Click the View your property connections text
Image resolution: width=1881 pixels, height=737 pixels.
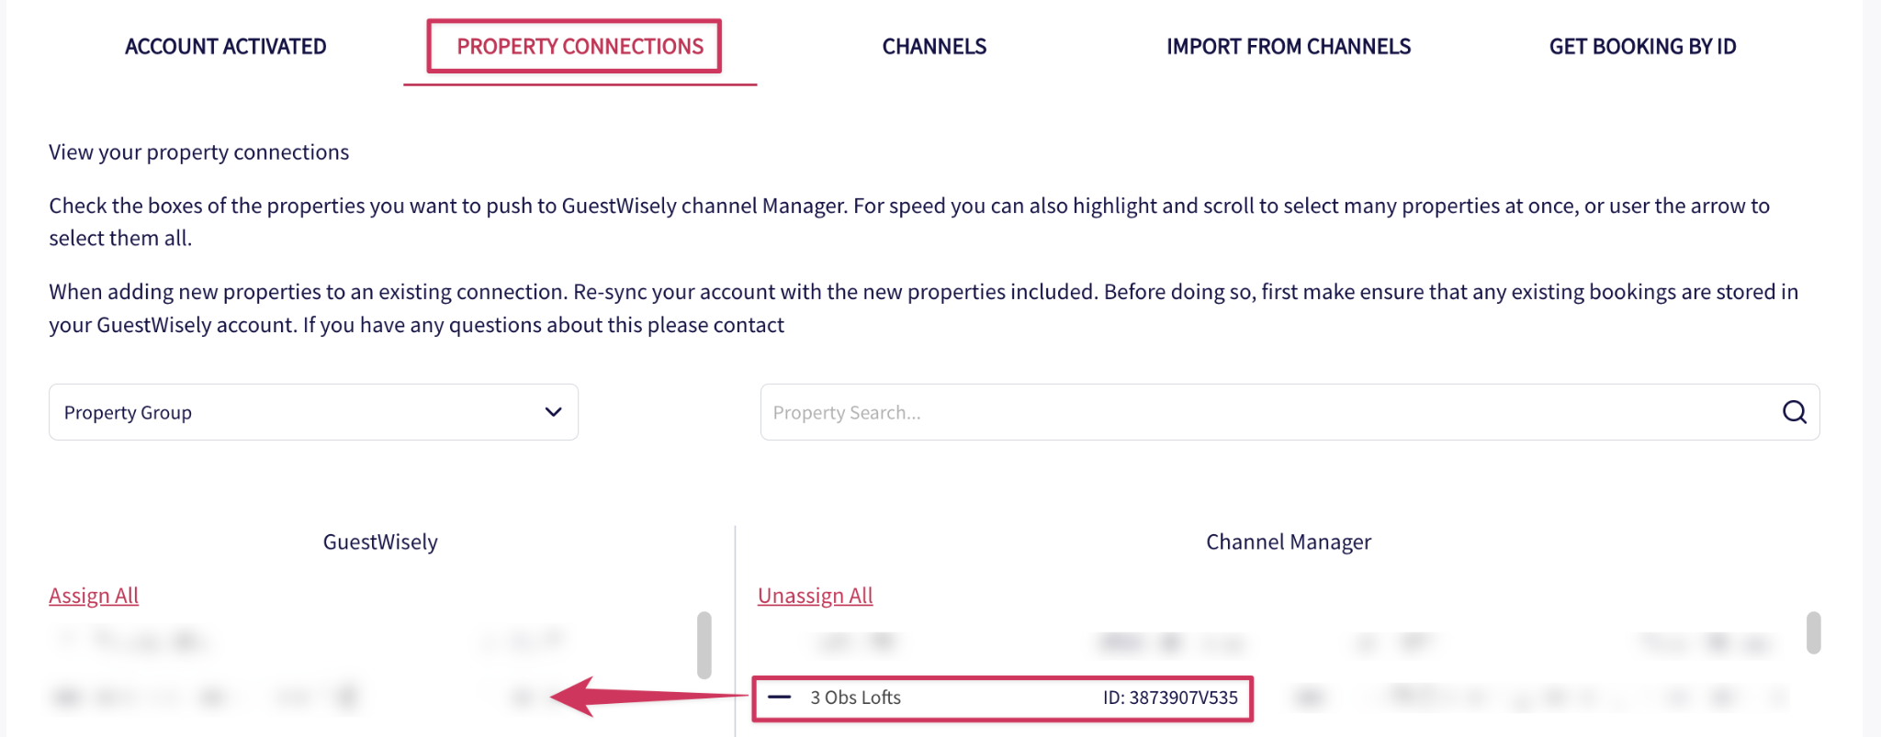point(198,152)
